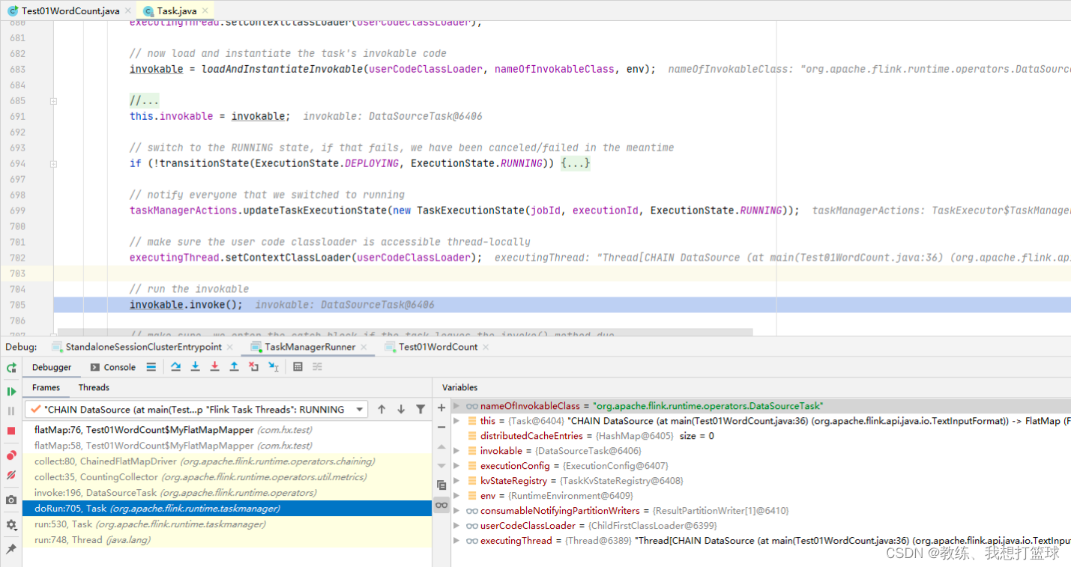This screenshot has width=1071, height=567.
Task: Select the Frames tab
Action: point(46,387)
